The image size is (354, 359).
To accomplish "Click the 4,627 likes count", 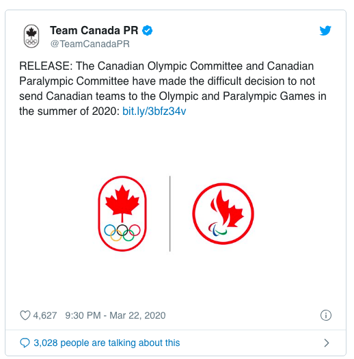I will click(x=45, y=315).
